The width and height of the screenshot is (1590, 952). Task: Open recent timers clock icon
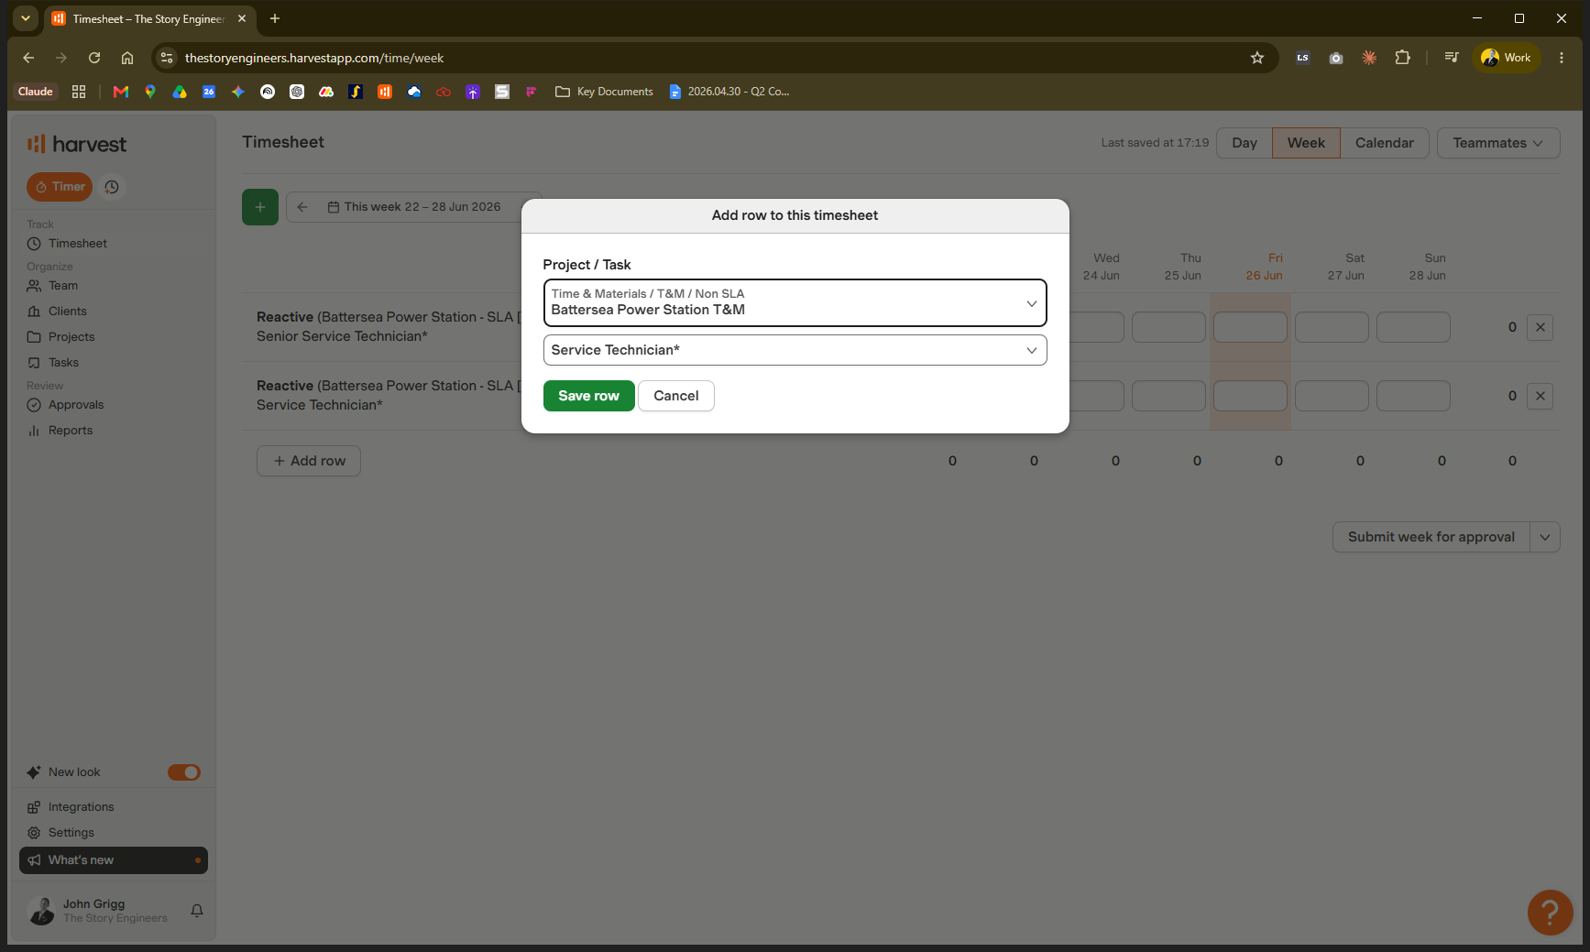point(112,187)
